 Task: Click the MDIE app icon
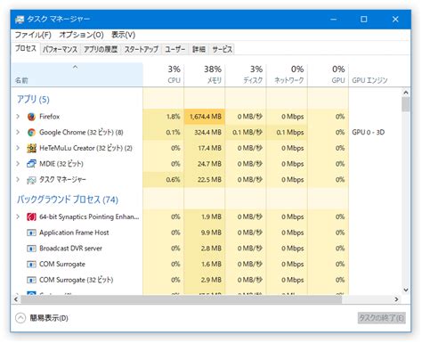click(x=31, y=164)
